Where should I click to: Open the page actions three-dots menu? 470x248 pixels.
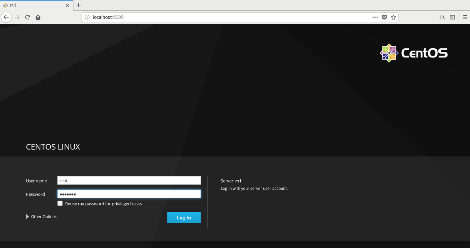(x=375, y=17)
